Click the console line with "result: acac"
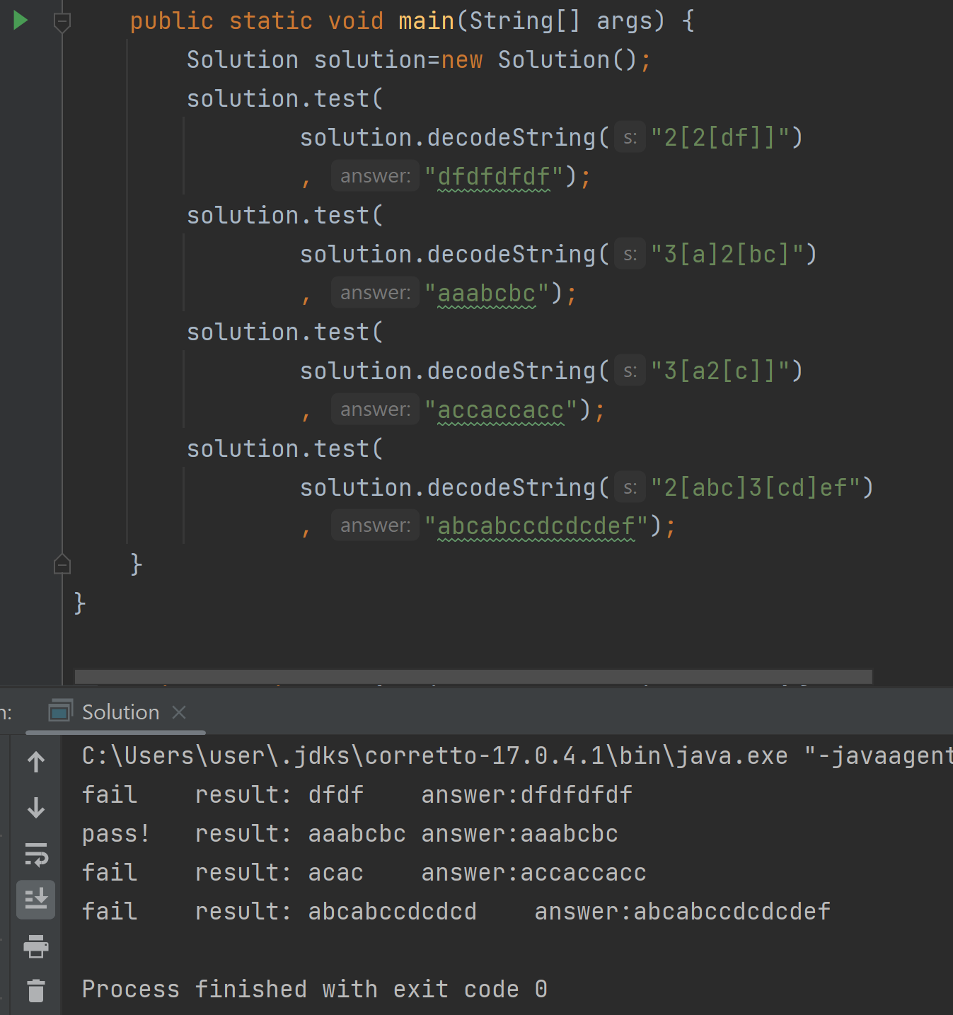 click(364, 872)
